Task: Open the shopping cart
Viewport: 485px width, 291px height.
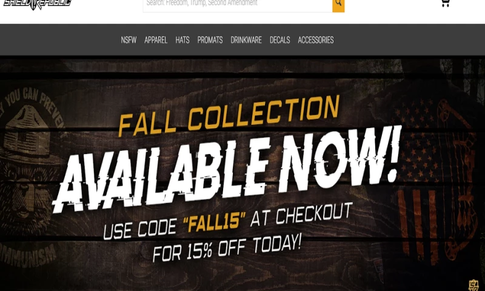Action: tap(445, 4)
